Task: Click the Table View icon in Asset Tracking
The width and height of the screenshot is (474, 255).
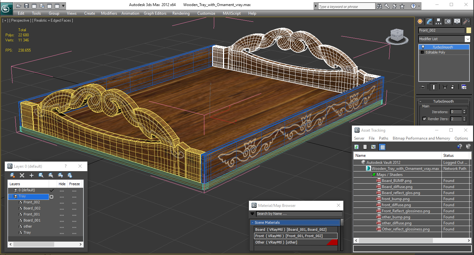Action: tap(383, 147)
